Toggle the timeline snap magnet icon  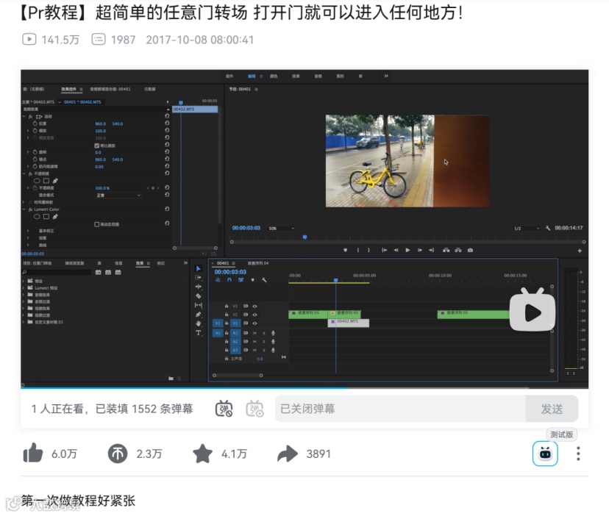point(229,280)
